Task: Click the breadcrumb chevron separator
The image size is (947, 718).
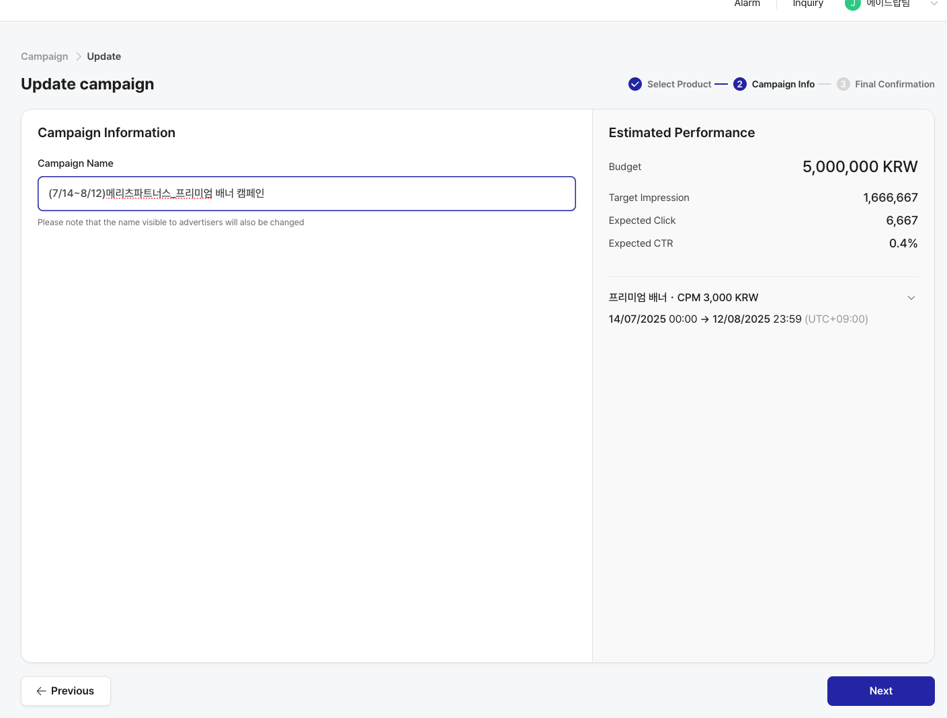Action: click(x=78, y=56)
